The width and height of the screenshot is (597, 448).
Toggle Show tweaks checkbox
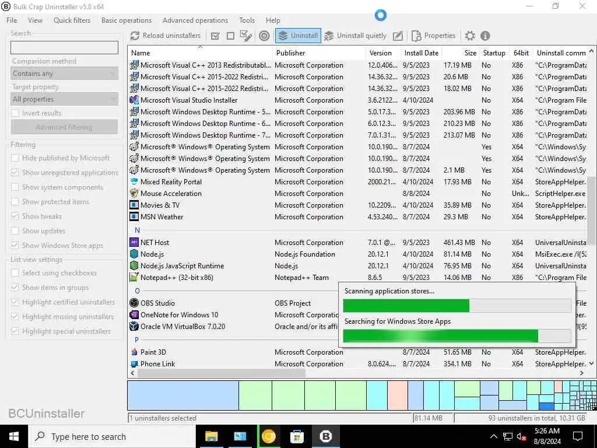15,216
